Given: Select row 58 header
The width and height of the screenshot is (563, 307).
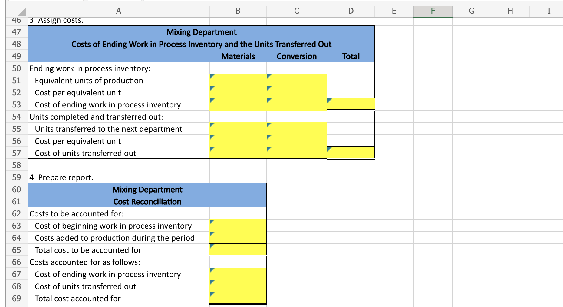Looking at the screenshot, I should coord(17,165).
